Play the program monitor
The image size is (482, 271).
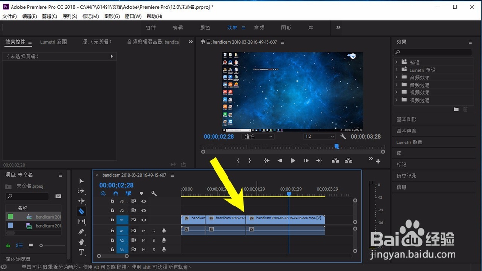click(293, 160)
